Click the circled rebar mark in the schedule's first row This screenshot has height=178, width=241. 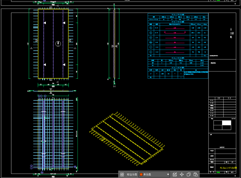(x=151, y=28)
